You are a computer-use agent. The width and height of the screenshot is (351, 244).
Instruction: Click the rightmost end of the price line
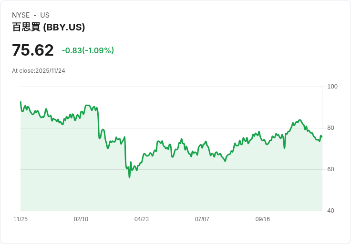322,137
